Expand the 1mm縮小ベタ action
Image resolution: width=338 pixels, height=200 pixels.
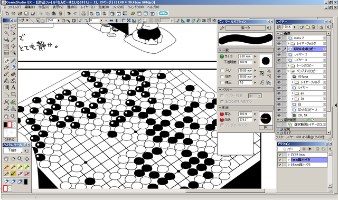point(289,160)
